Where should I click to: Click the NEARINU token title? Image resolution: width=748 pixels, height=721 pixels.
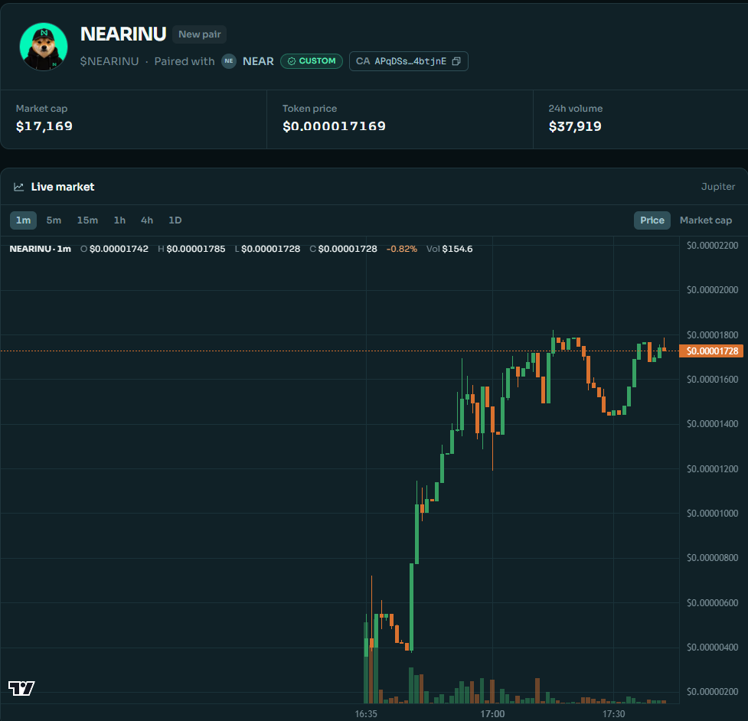123,34
